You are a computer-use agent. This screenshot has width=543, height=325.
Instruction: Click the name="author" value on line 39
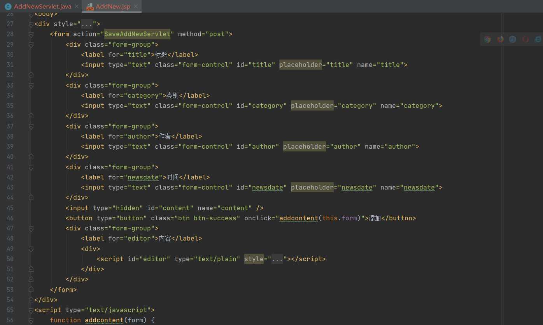pyautogui.click(x=400, y=146)
